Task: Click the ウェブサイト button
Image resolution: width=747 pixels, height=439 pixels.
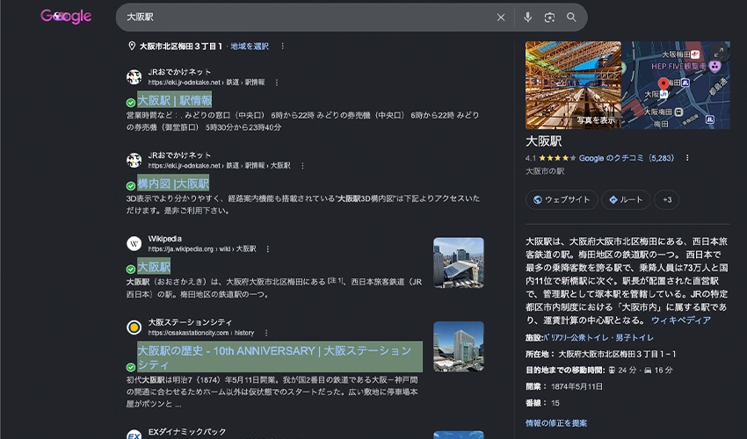Action: click(562, 199)
